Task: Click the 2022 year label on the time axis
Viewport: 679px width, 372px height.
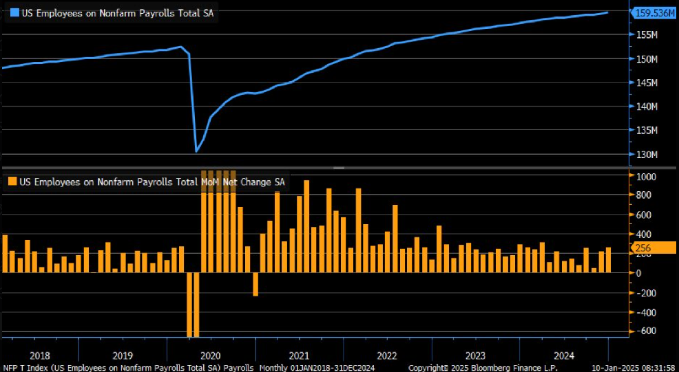Action: coord(387,356)
